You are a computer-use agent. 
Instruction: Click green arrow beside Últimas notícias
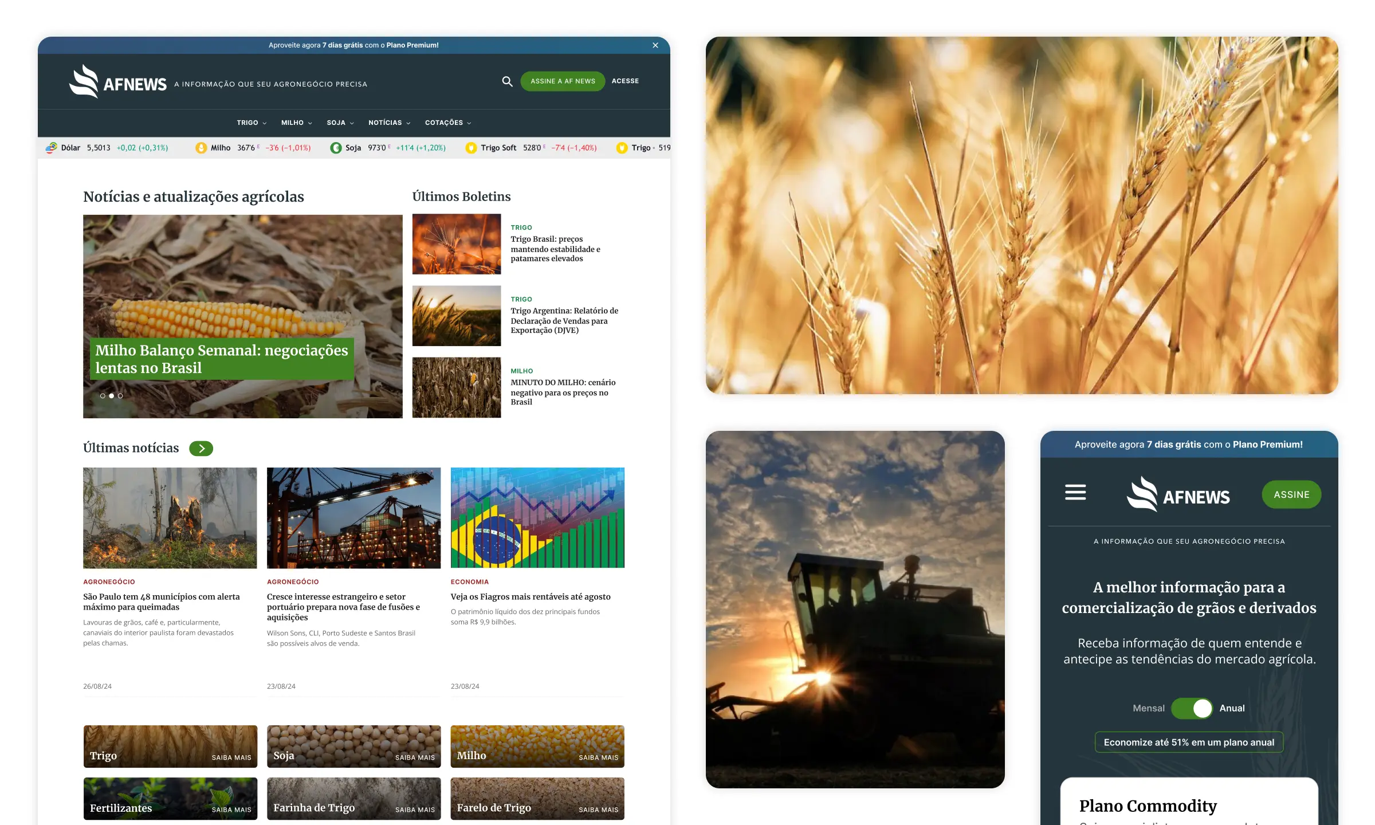pyautogui.click(x=201, y=449)
